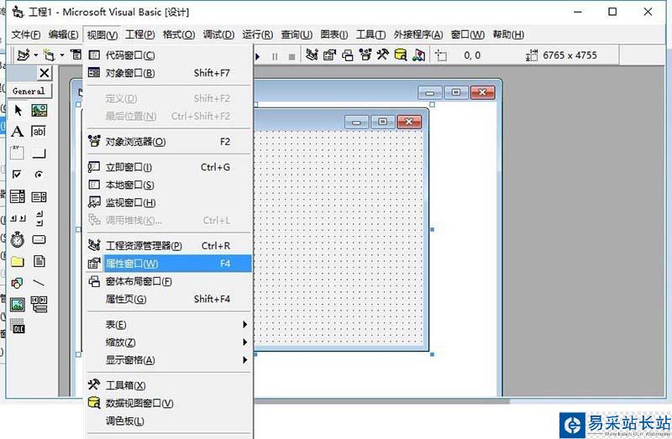This screenshot has width=672, height=439.
Task: Open the 外接程序(A) menu
Action: pos(418,34)
